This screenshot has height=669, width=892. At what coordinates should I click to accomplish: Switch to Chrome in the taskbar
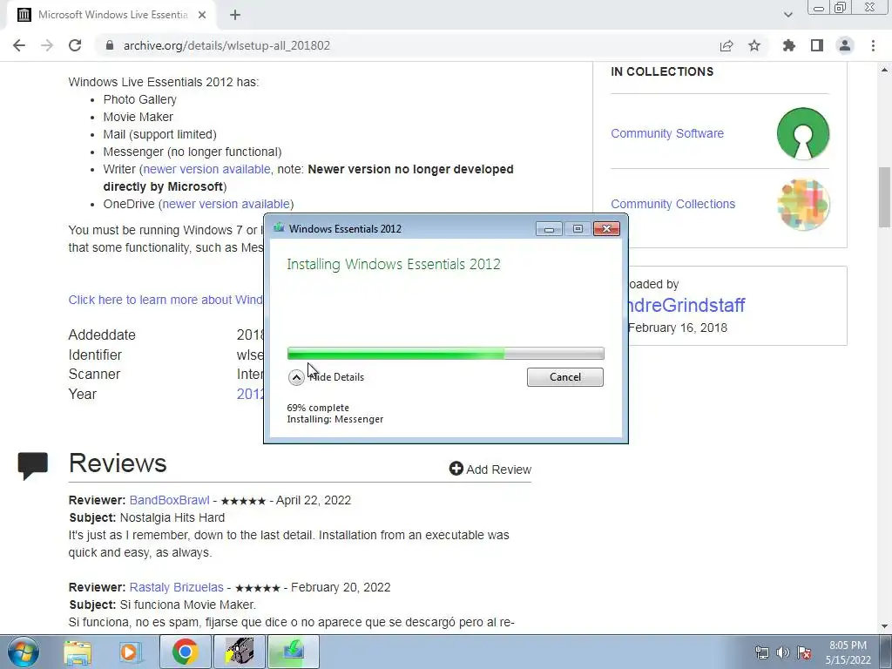coord(185,652)
